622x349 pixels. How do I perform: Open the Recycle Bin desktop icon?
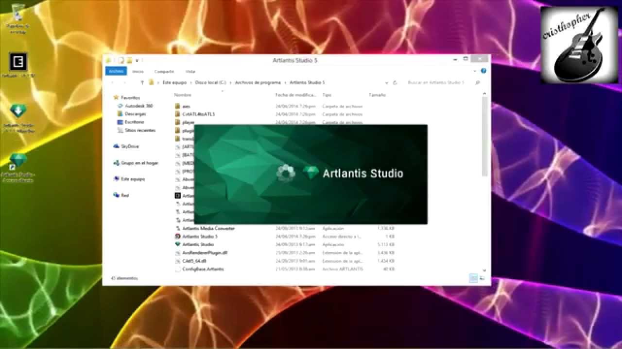tap(18, 12)
